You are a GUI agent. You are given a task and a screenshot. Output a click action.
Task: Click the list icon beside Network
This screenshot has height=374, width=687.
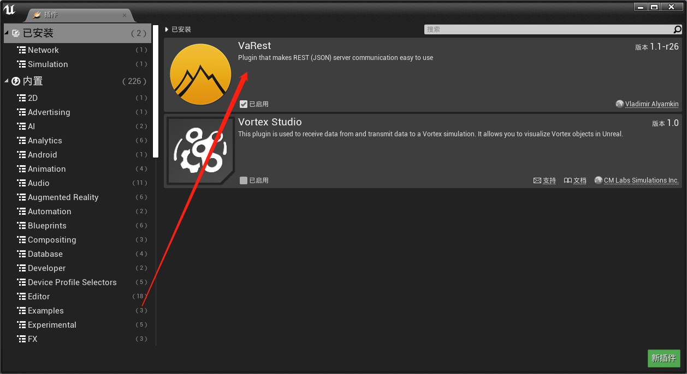[x=21, y=50]
